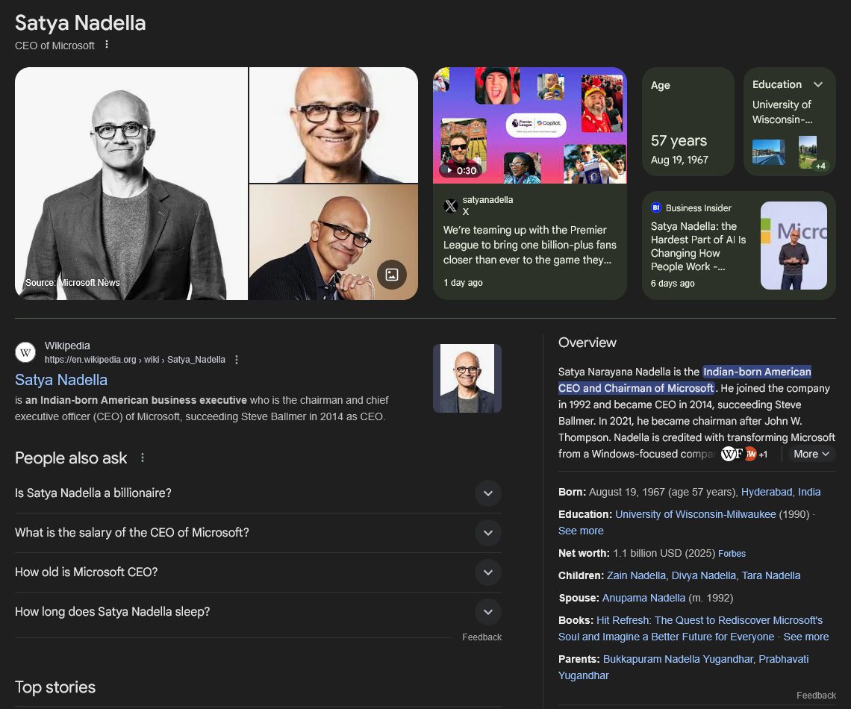This screenshot has width=851, height=709.
Task: Click the Zain Nadella link
Action: tap(636, 575)
